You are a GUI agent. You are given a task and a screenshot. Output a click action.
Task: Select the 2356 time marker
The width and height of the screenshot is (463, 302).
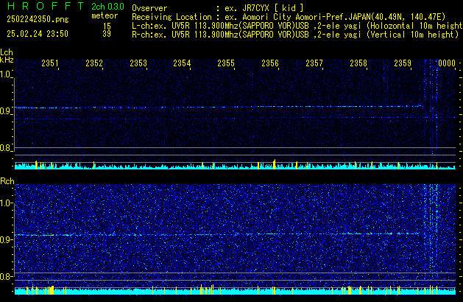pos(270,63)
